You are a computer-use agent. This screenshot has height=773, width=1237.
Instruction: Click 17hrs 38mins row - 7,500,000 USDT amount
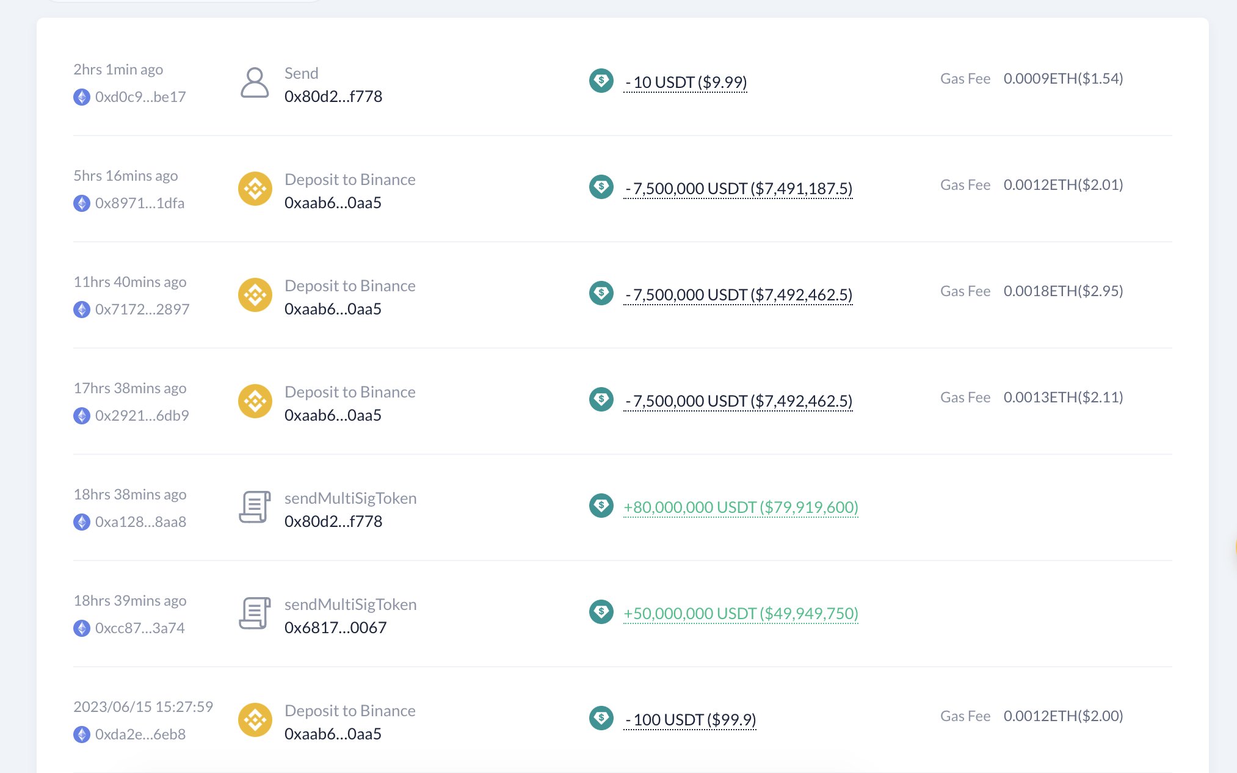(738, 401)
